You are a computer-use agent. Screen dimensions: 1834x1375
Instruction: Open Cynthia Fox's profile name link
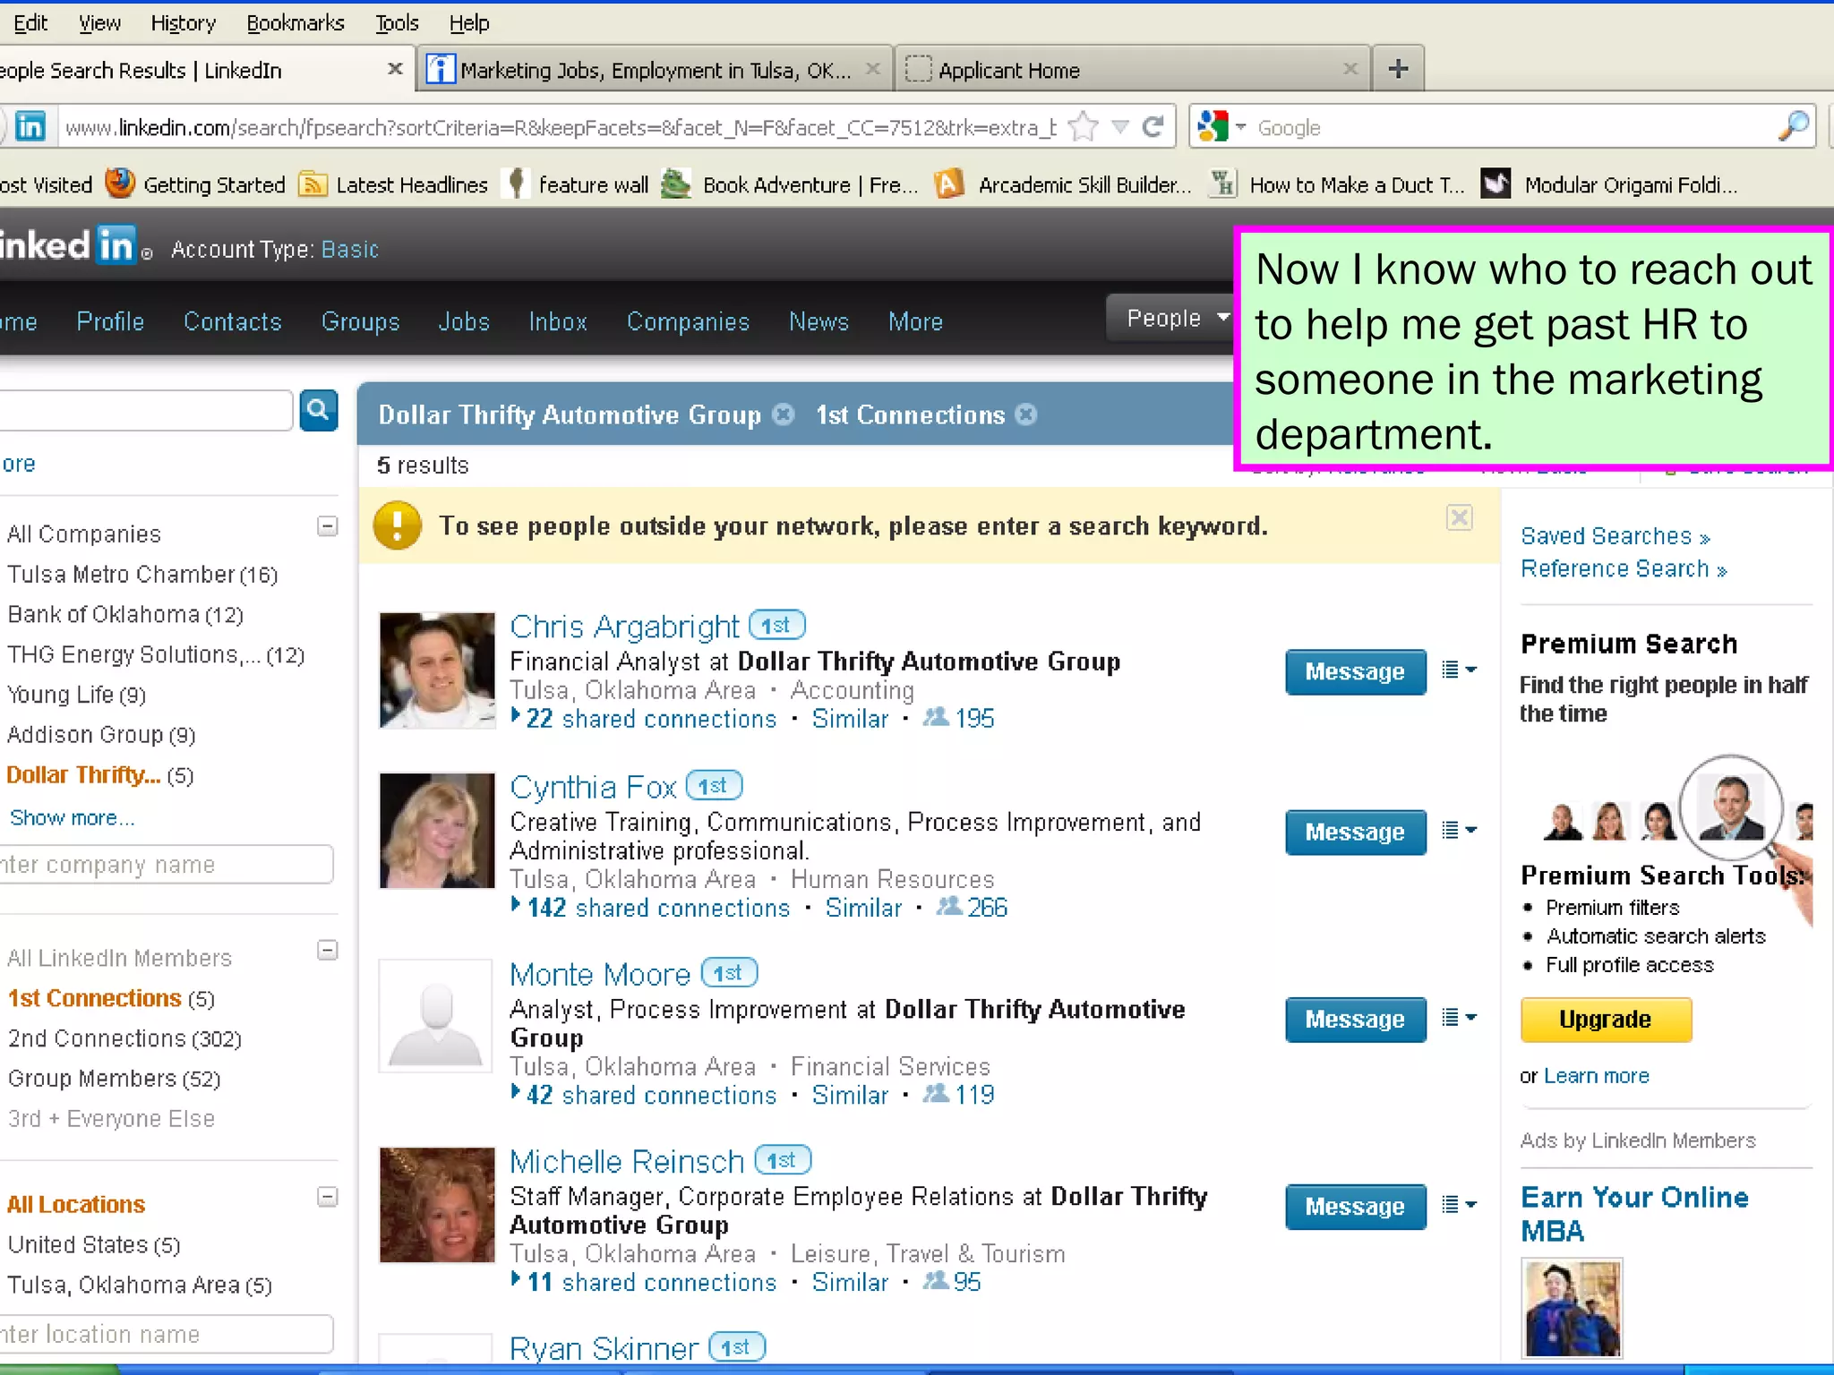(593, 787)
